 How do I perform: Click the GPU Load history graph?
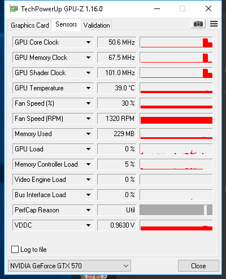point(176,149)
